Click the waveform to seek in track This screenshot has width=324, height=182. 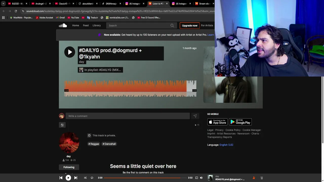coord(130,89)
